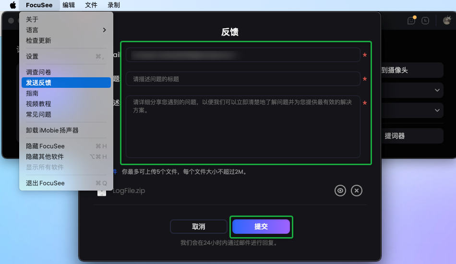Open the FocuSee menu bar item

point(39,5)
